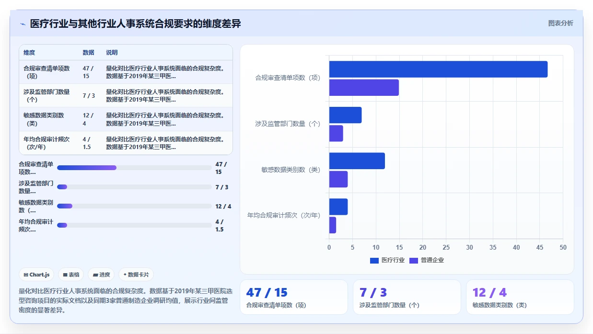The image size is (593, 334).
Task: Click table value 7 / 3
Action: [89, 96]
